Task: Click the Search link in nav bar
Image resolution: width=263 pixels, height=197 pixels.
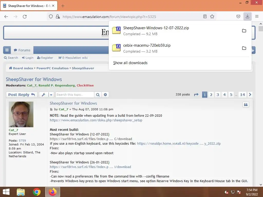Action: coord(11,58)
